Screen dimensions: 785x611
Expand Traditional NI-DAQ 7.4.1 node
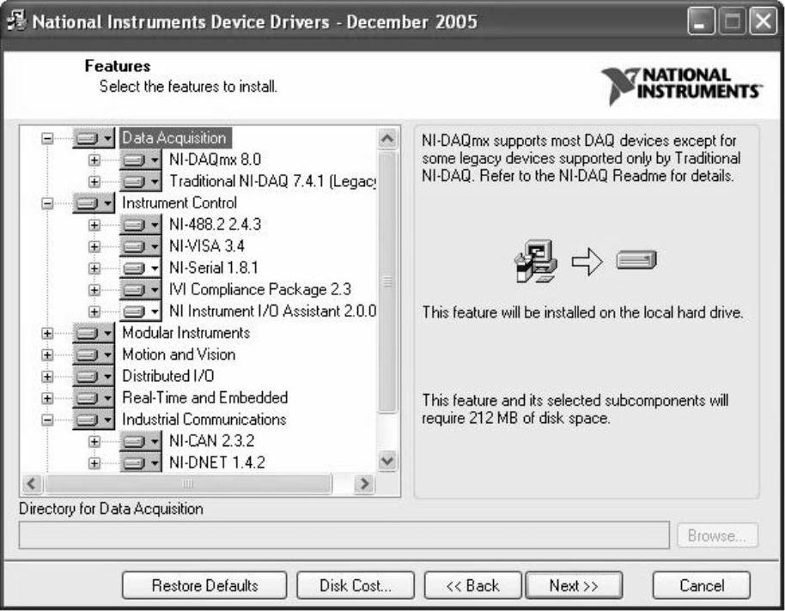(x=94, y=182)
